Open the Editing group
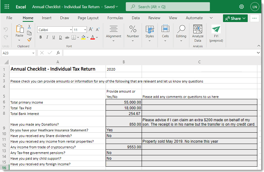Image resolution: width=264 pixels, height=172 pixels. [x=181, y=33]
